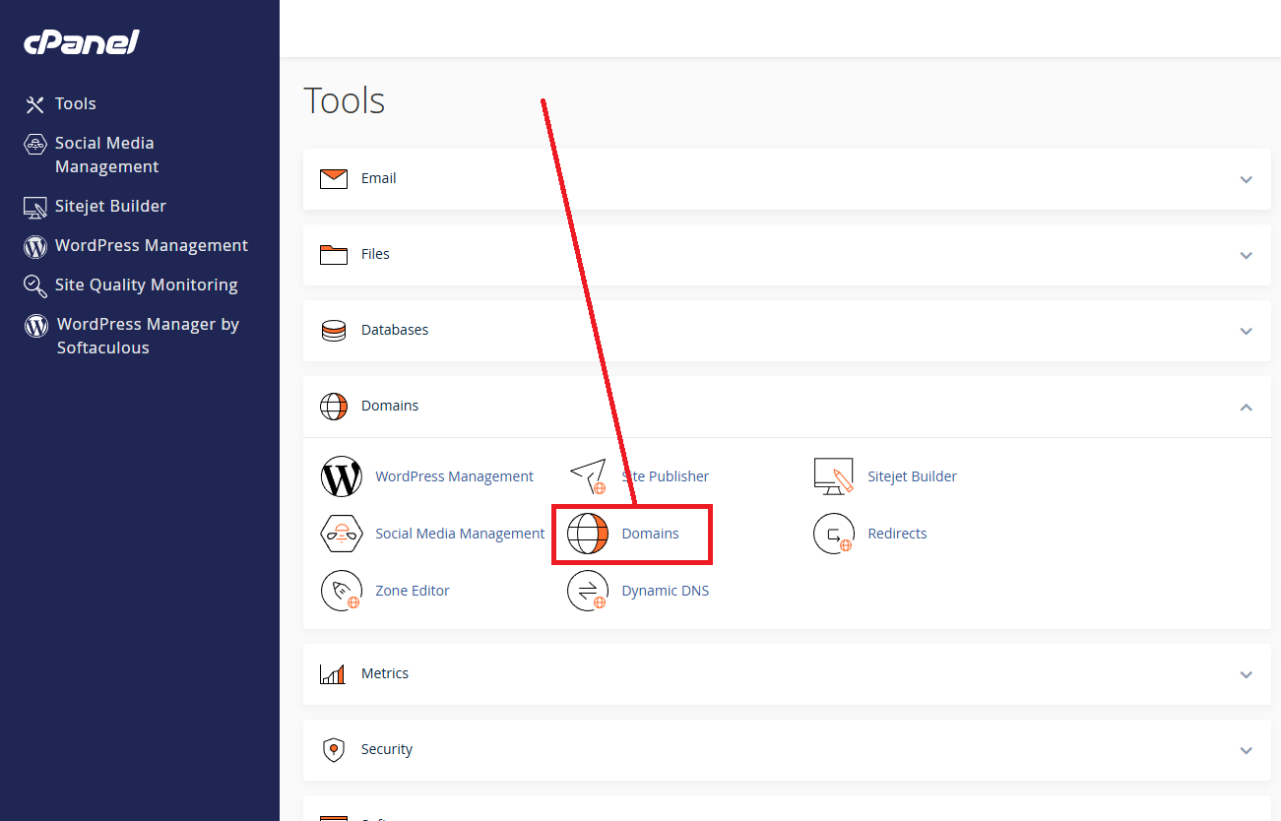Image resolution: width=1281 pixels, height=821 pixels.
Task: Click Sitejet Builder sidebar icon
Action: coord(35,207)
